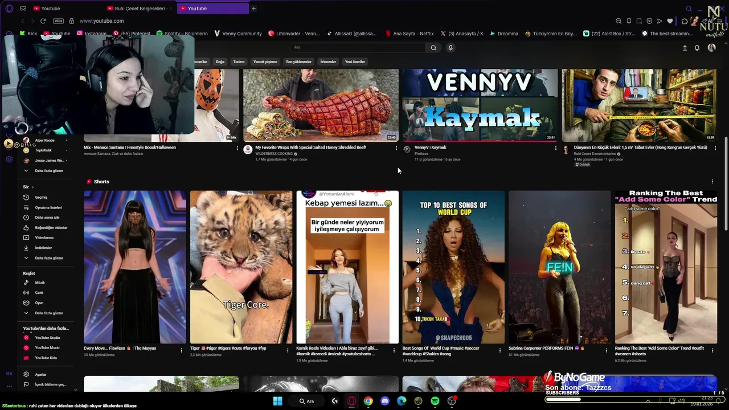Reload the page with browser refresh icon
This screenshot has width=729, height=410.
click(x=43, y=21)
